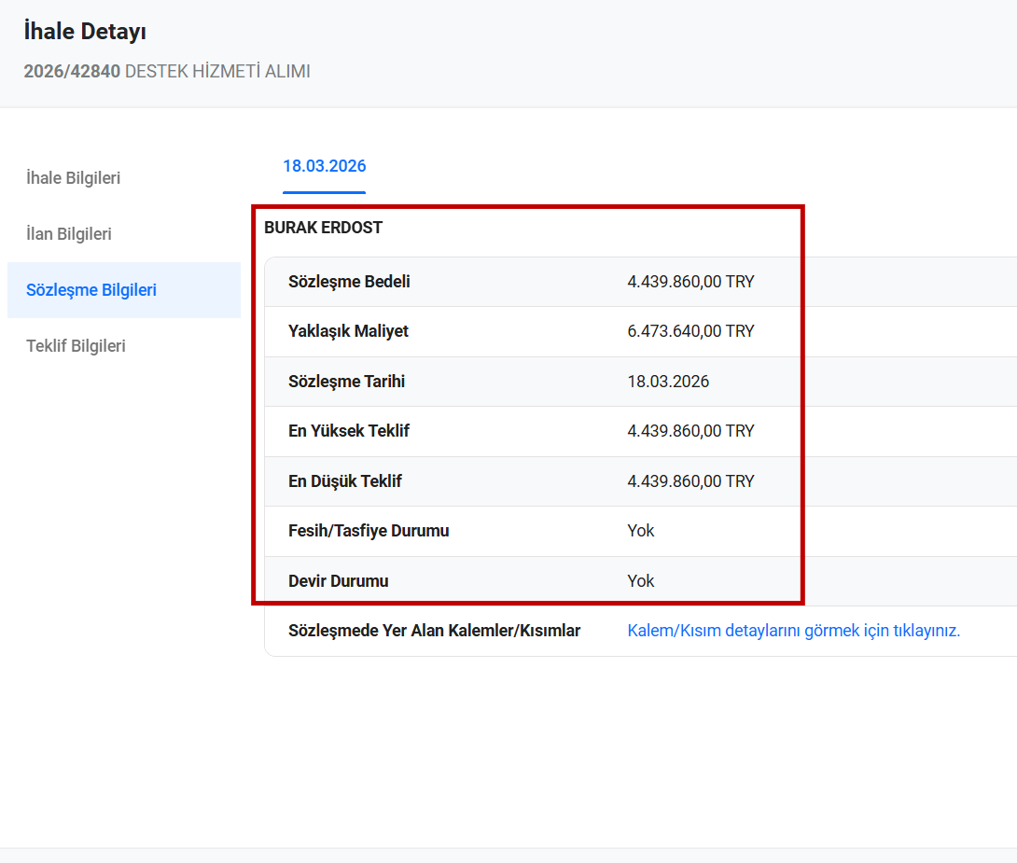Switch to İlan Bilgileri in the sidebar
Screen dimensions: 1017x863
click(x=69, y=234)
